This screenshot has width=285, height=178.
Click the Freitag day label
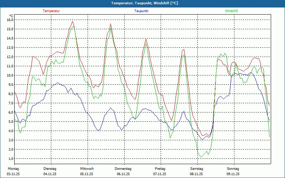pos(160,168)
